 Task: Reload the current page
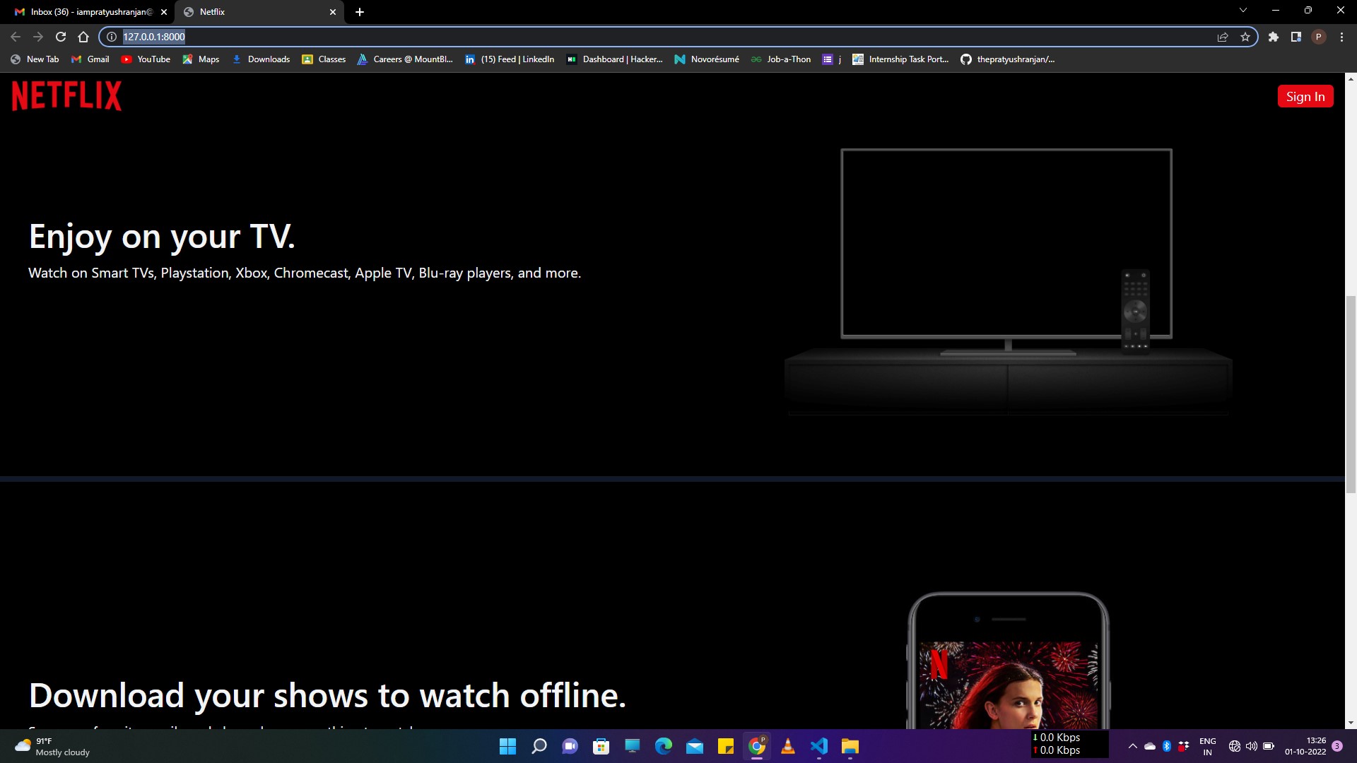pyautogui.click(x=61, y=37)
